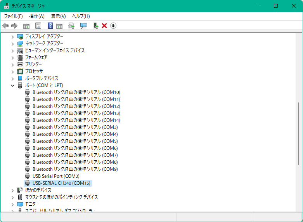Screen dimensions: 303x222
Task: Click the vertical scrollbar thumb
Action: (299, 132)
